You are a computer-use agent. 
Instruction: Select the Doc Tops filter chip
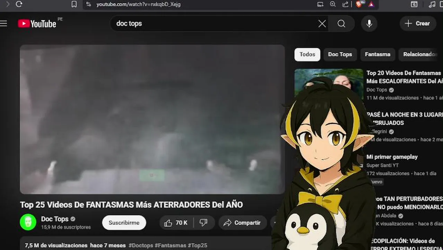pos(340,55)
